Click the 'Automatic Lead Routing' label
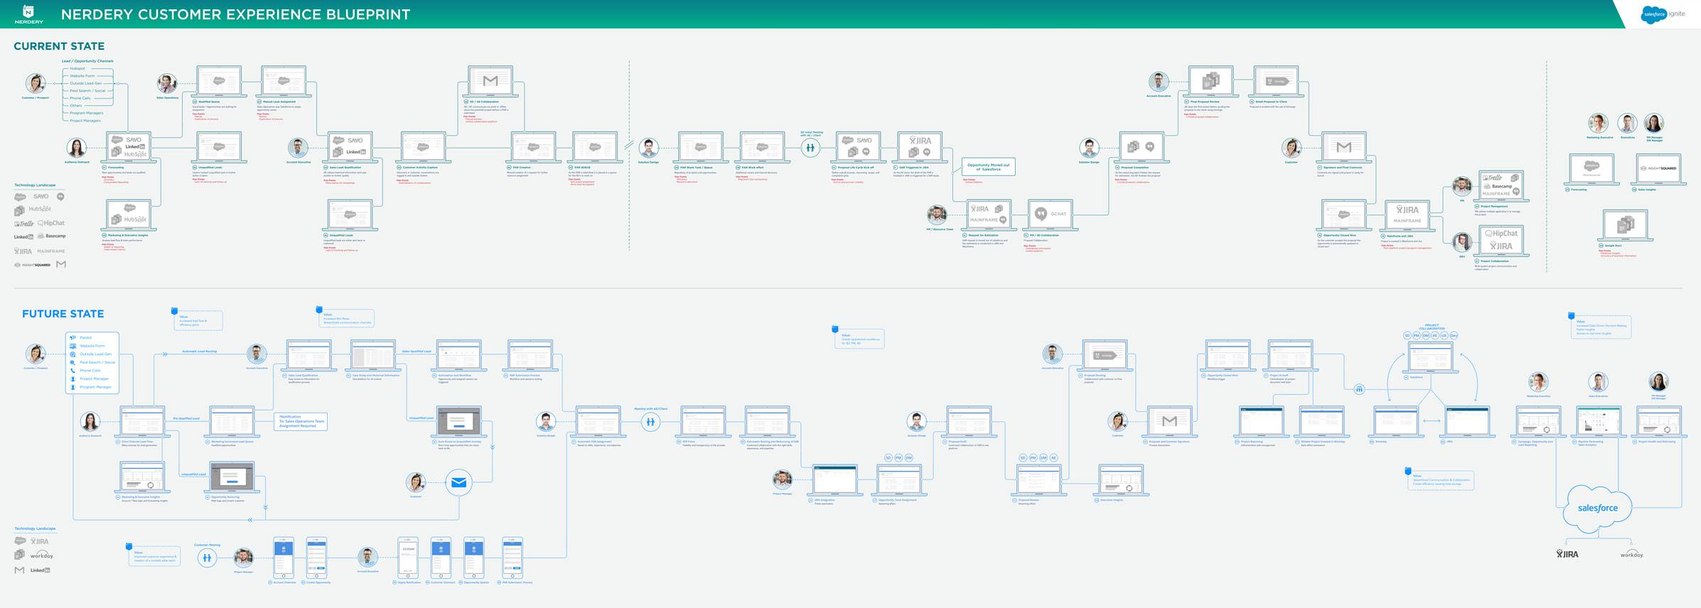 (x=200, y=351)
